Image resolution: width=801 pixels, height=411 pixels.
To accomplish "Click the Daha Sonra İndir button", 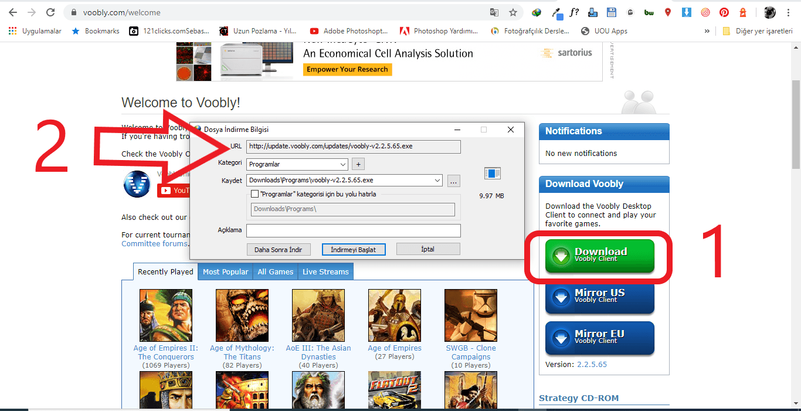I will (279, 249).
